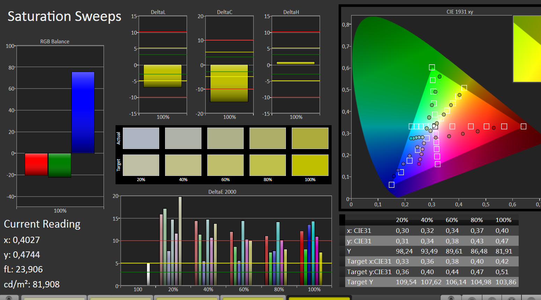The height and width of the screenshot is (300, 541).
Task: Click the blue bar in RGB Balance chart
Action: pos(83,113)
